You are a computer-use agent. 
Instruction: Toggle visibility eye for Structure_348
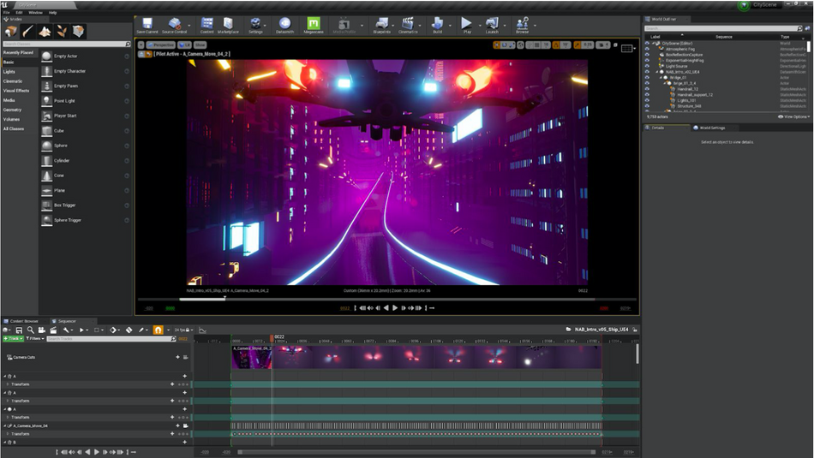(x=648, y=106)
